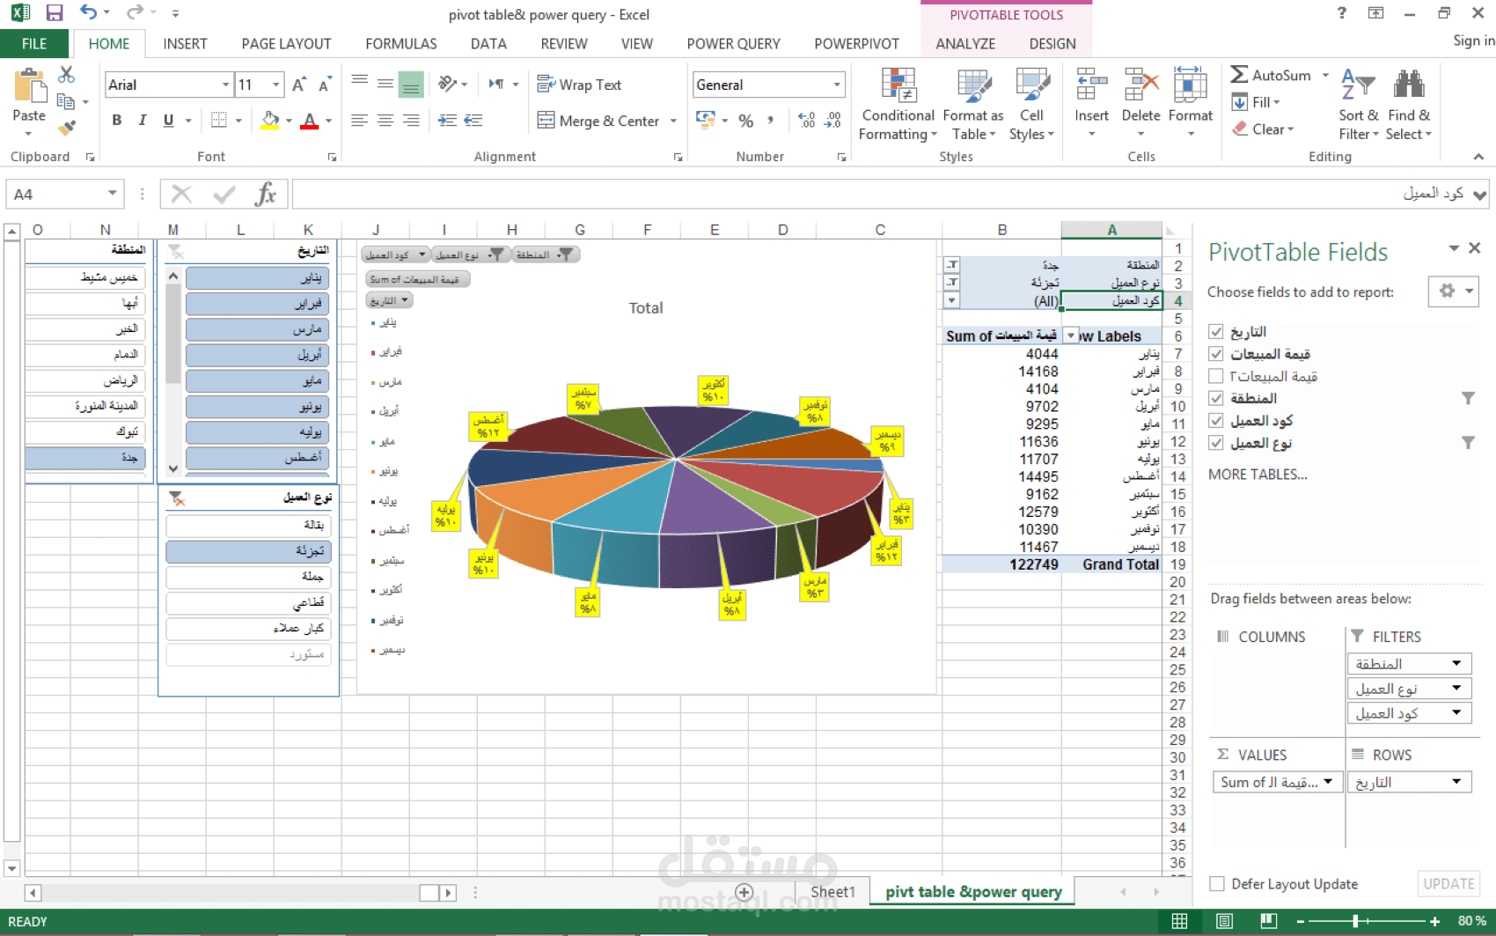Open the General number format dropdown
Image resolution: width=1496 pixels, height=936 pixels.
837,85
